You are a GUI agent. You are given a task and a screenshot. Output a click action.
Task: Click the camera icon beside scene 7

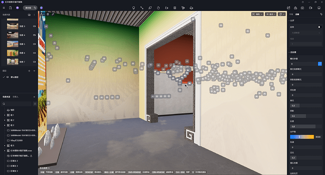click(34, 62)
